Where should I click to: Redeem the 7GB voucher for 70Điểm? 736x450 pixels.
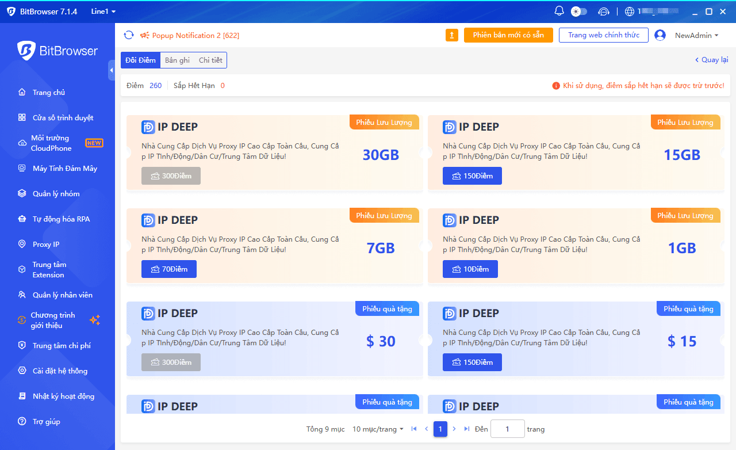point(169,269)
